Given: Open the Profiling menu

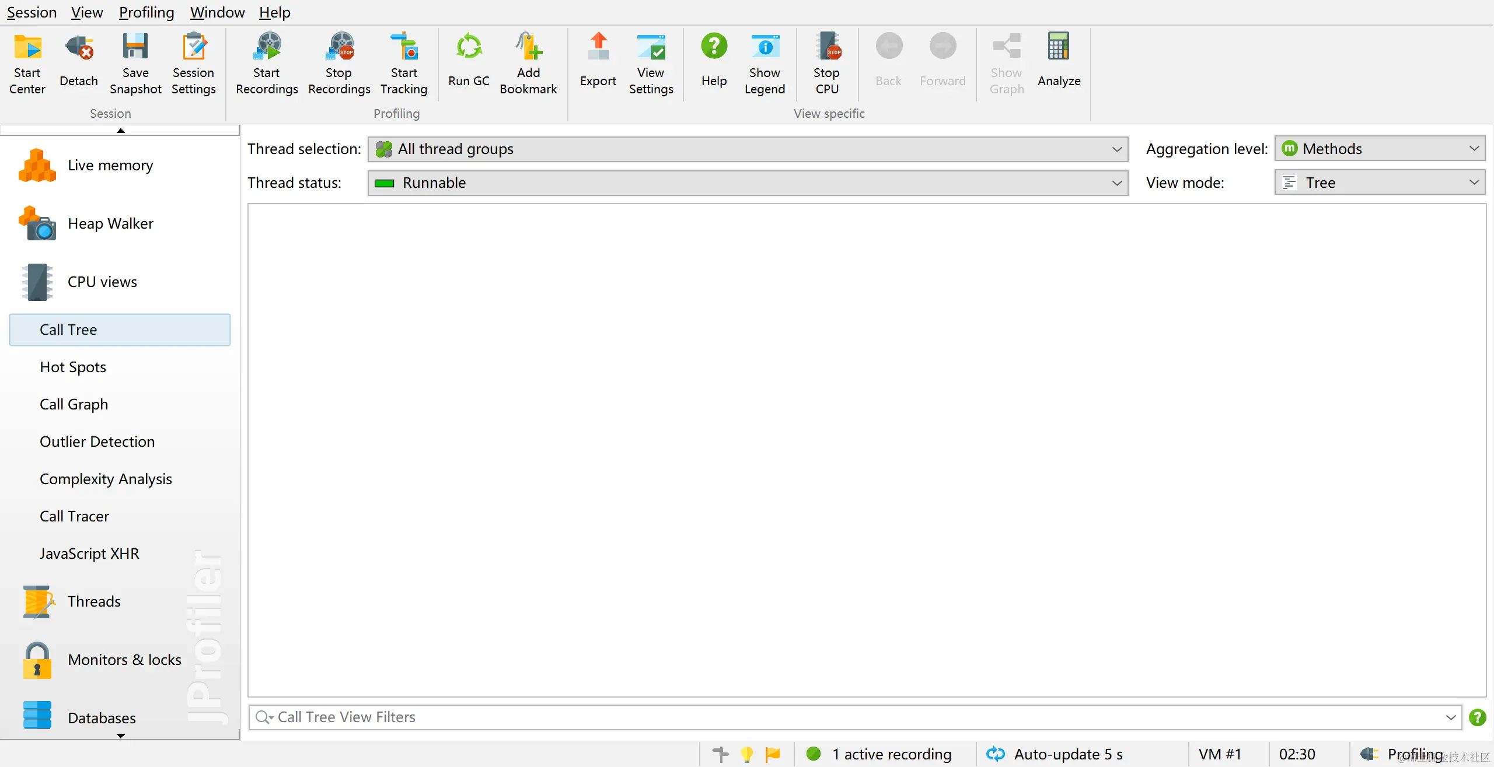Looking at the screenshot, I should pos(146,12).
